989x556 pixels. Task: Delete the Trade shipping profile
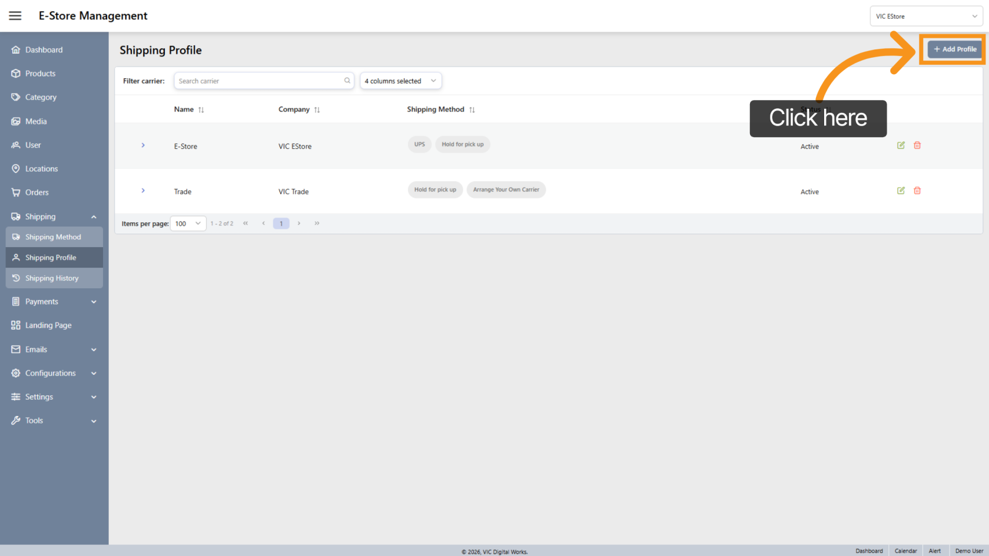click(x=917, y=191)
